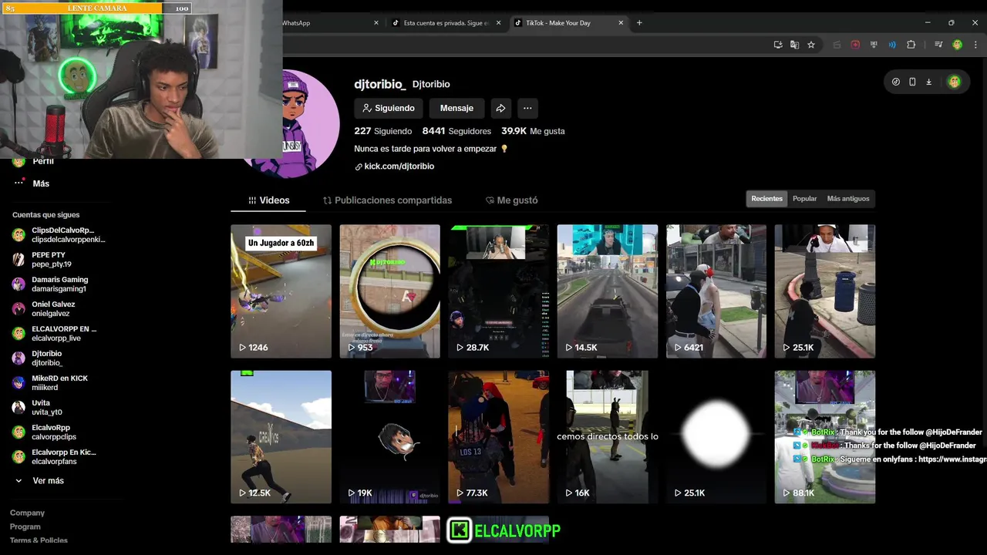Open the video with 88.1K views
The image size is (987, 555).
click(x=824, y=437)
